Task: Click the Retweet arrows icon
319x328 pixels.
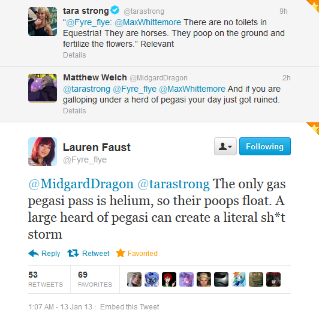Action: [x=73, y=253]
